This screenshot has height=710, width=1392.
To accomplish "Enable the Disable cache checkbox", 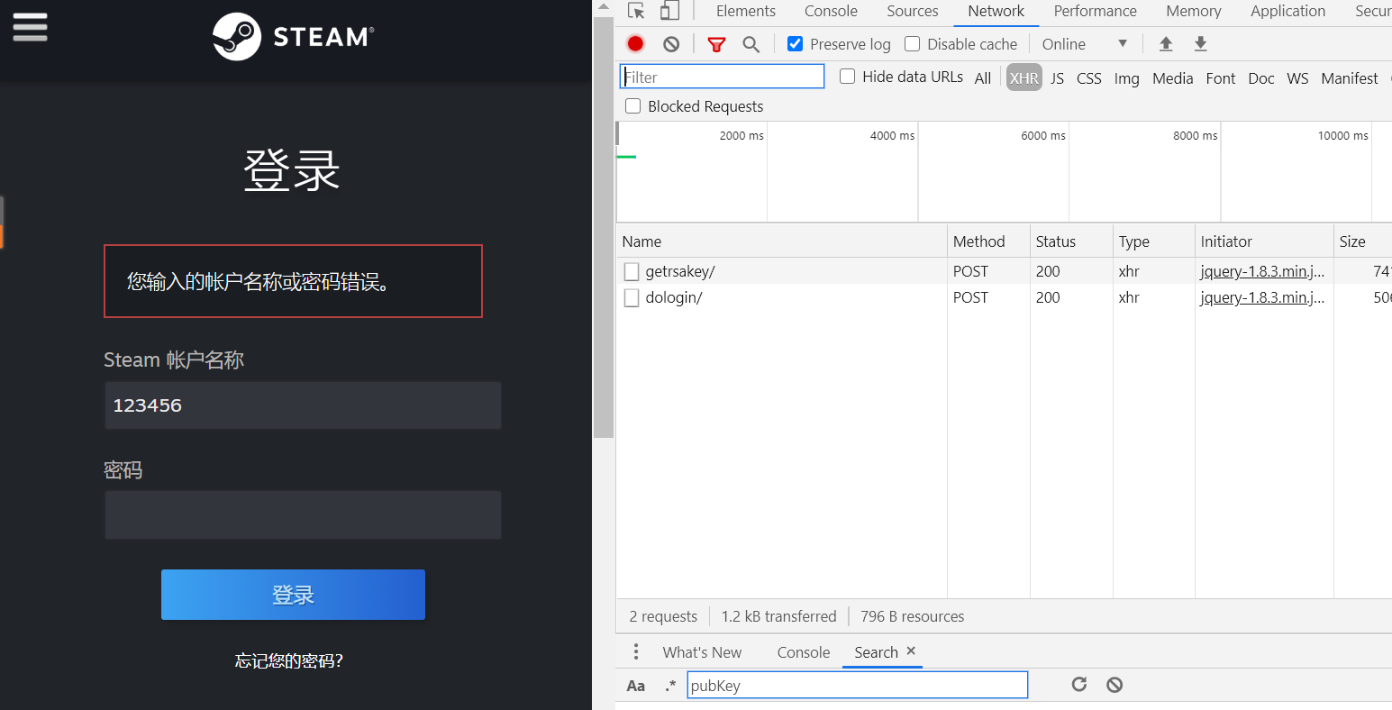I will pyautogui.click(x=912, y=43).
